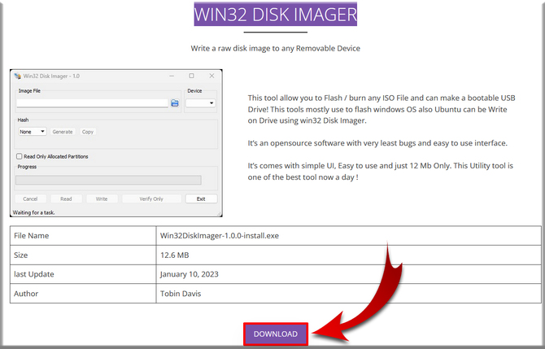
Task: Click the purple DOWNLOAD button
Action: (x=275, y=334)
